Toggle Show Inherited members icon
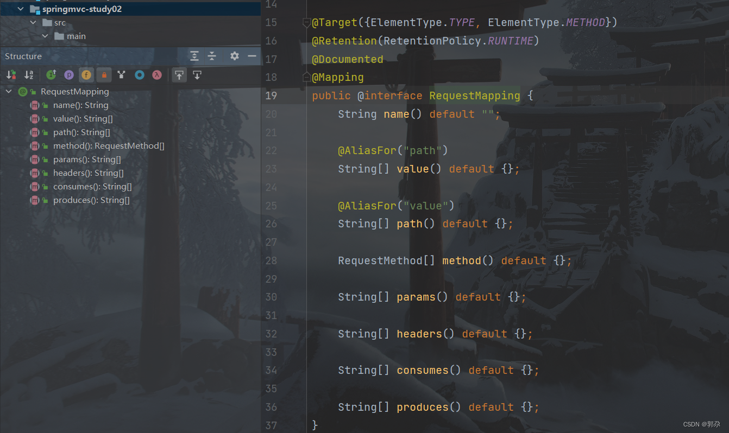729x433 pixels. [121, 75]
